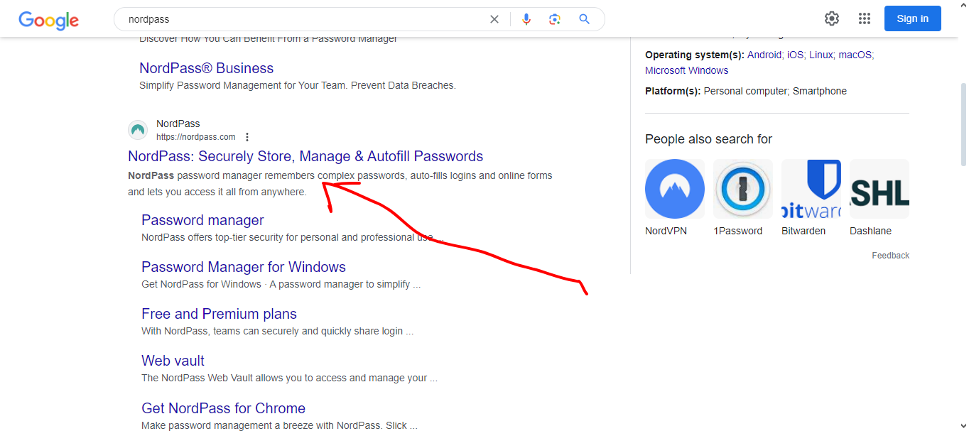
Task: Open the Web vault sitelink
Action: (x=173, y=361)
